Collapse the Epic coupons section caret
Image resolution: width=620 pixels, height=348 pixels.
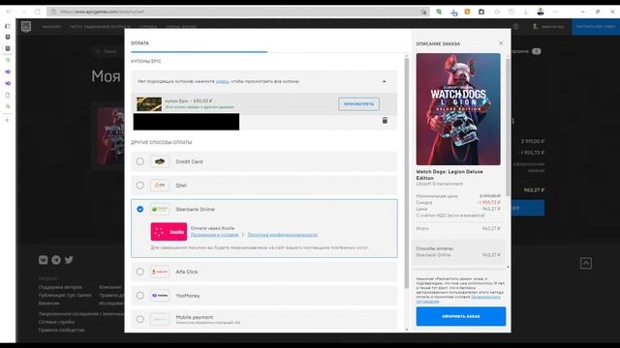pos(384,81)
